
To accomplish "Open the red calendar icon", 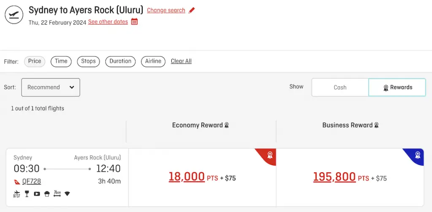I will tap(135, 22).
